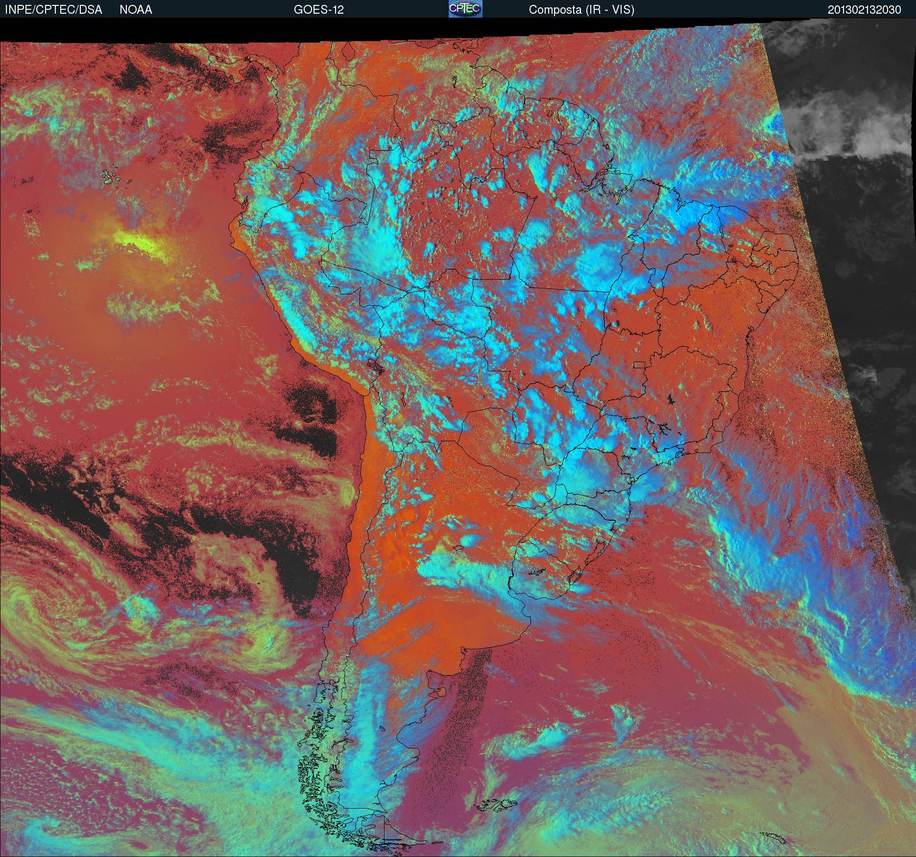Click the NOAA label in the header
The image size is (916, 857).
(x=136, y=10)
